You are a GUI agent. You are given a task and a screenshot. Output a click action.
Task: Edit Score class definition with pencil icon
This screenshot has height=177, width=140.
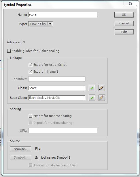(101, 88)
